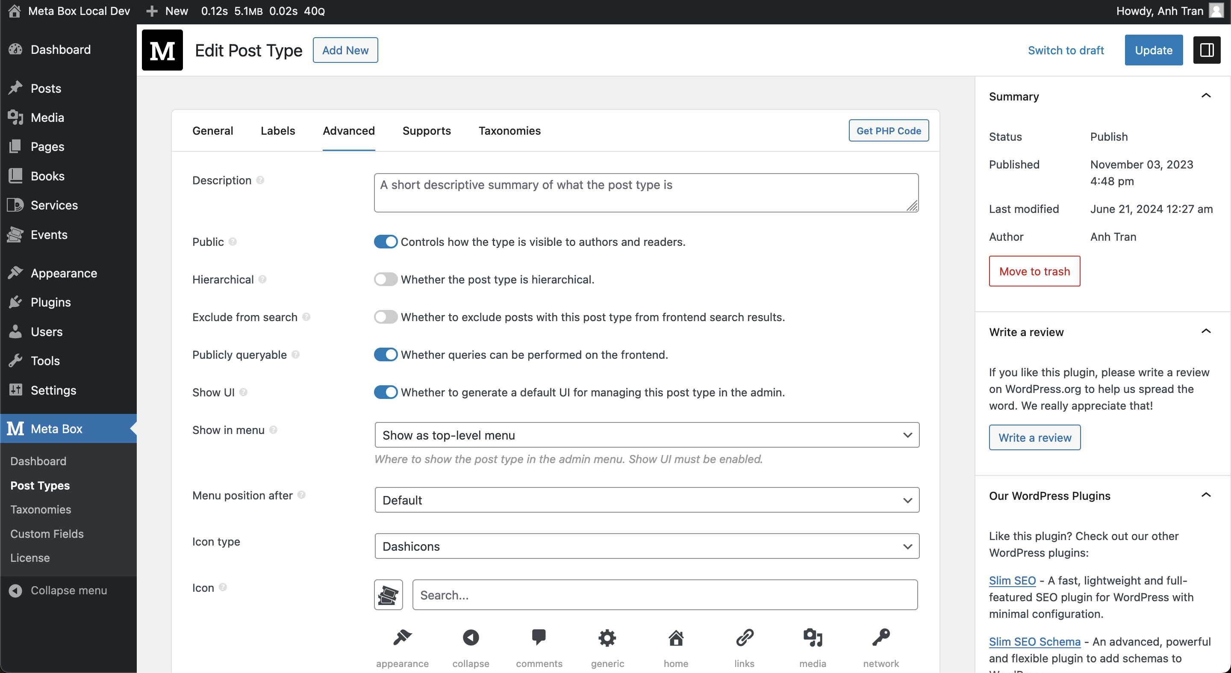Screen dimensions: 1231x673
Task: Enable Exclude from search toggle
Action: pos(385,317)
